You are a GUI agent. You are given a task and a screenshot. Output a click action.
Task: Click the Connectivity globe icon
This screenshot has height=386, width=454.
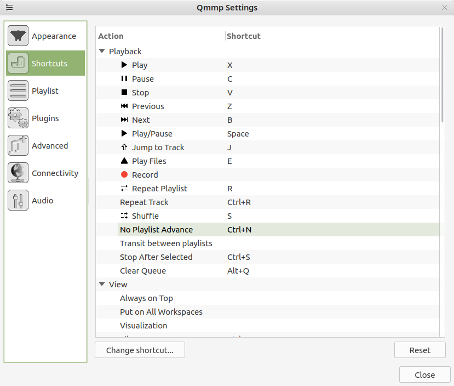click(18, 173)
